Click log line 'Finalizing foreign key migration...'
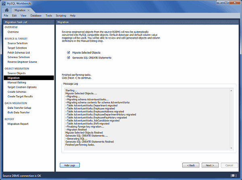Viewport: 242px width, 180px height. 85,126
